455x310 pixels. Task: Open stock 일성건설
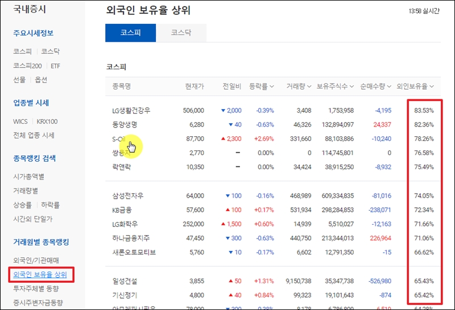pyautogui.click(x=125, y=281)
